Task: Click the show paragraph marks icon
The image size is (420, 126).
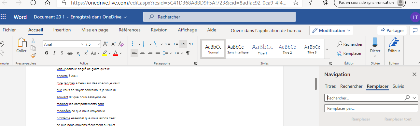Action: pos(188,53)
